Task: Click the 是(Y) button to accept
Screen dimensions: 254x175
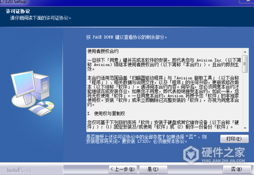Action: (x=153, y=169)
